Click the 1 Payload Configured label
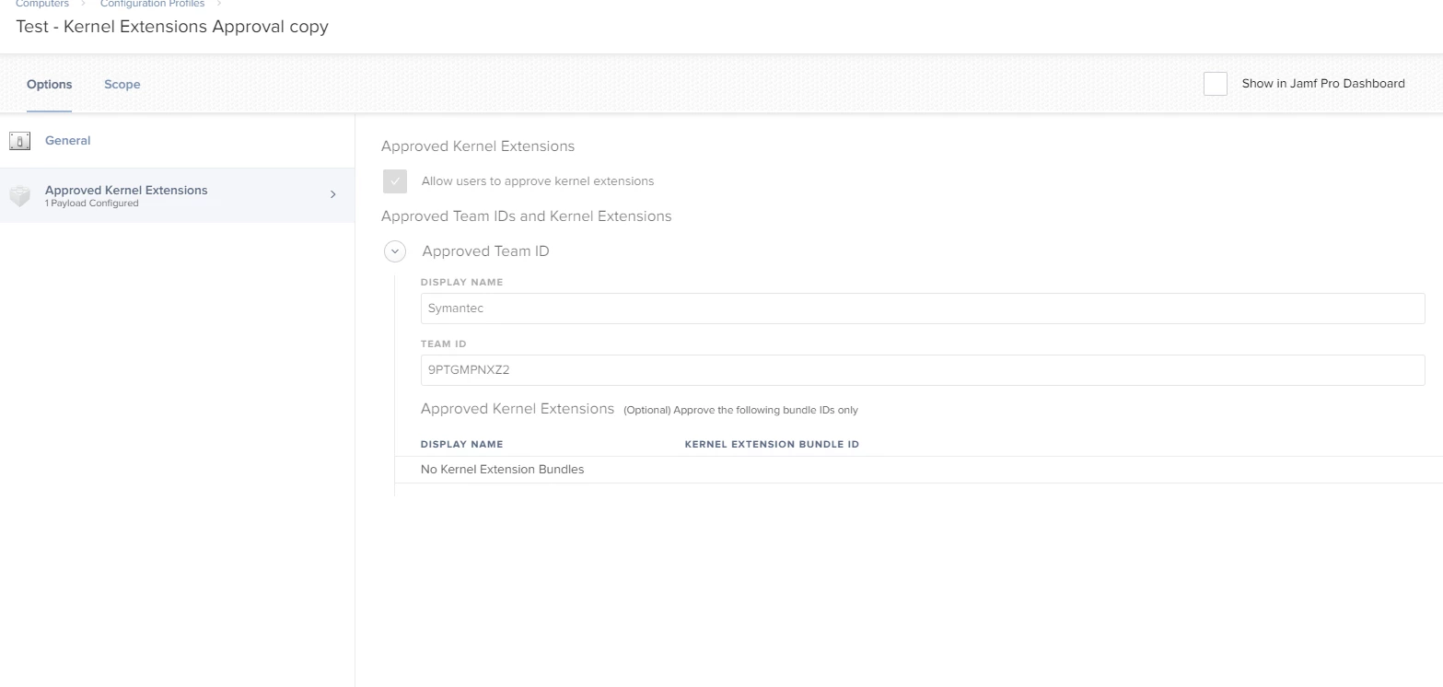Screen dimensions: 1443x687 (x=92, y=204)
